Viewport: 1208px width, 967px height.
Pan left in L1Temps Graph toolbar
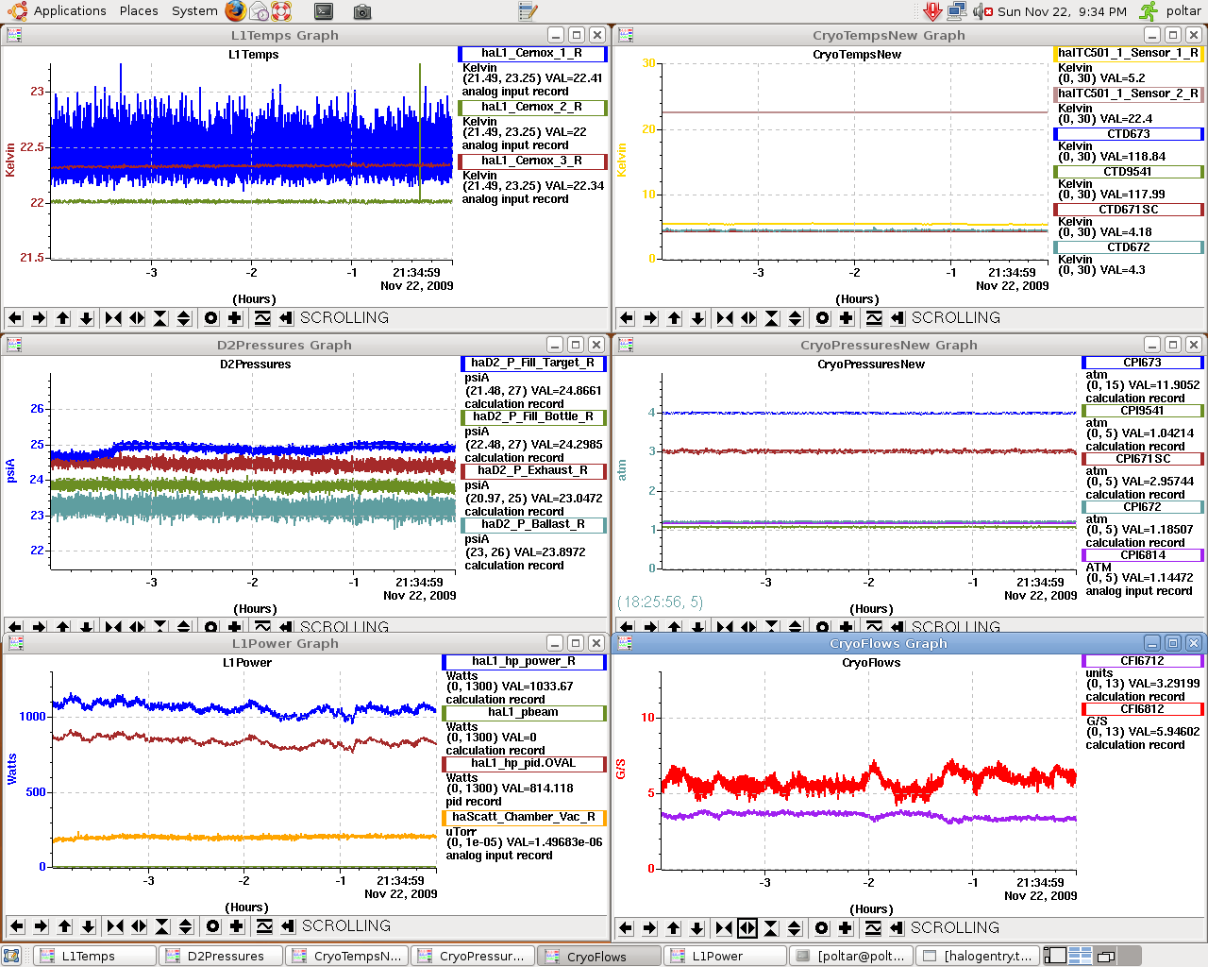coord(15,318)
